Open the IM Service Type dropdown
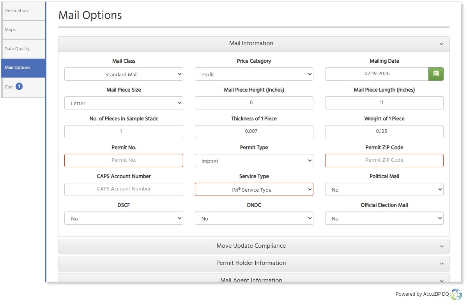Viewport: 467px width, 305px height. [254, 190]
